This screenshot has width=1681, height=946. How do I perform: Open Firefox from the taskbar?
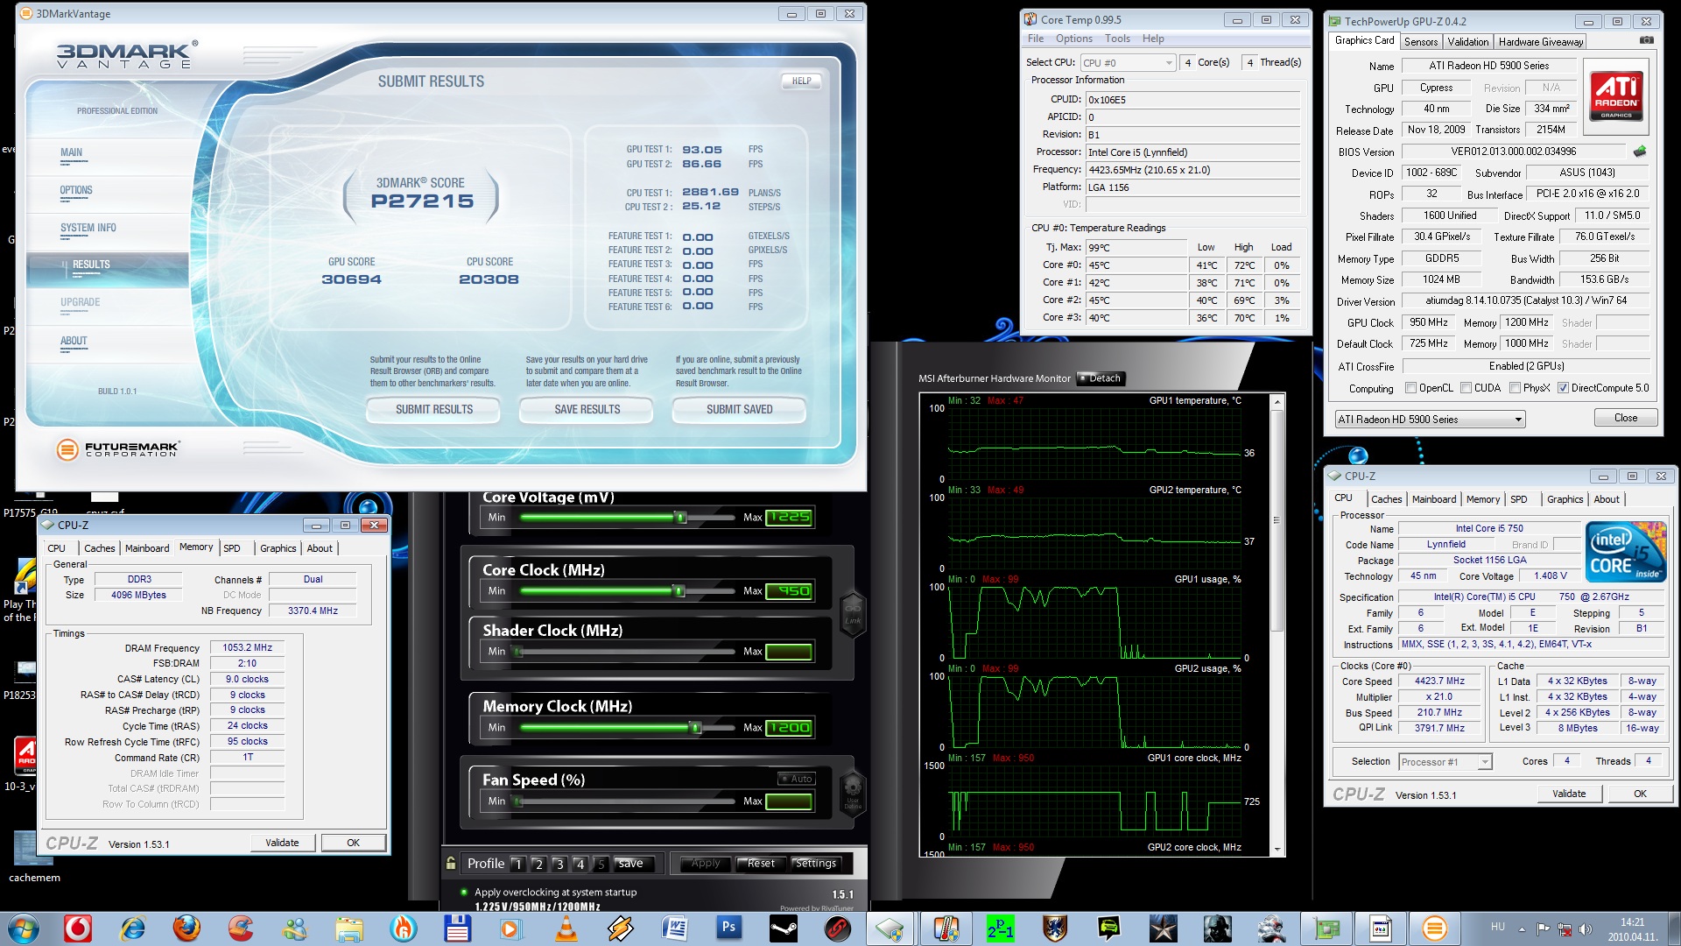coord(186,928)
